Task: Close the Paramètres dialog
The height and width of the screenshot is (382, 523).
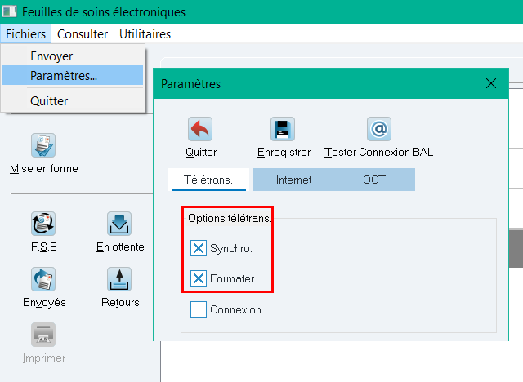Action: point(491,83)
